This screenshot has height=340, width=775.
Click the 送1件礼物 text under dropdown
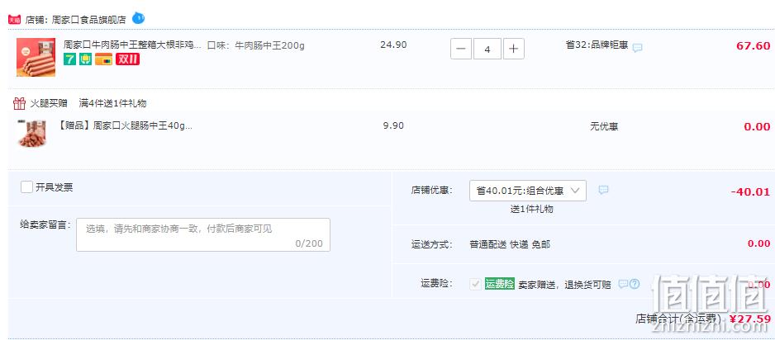coord(532,209)
